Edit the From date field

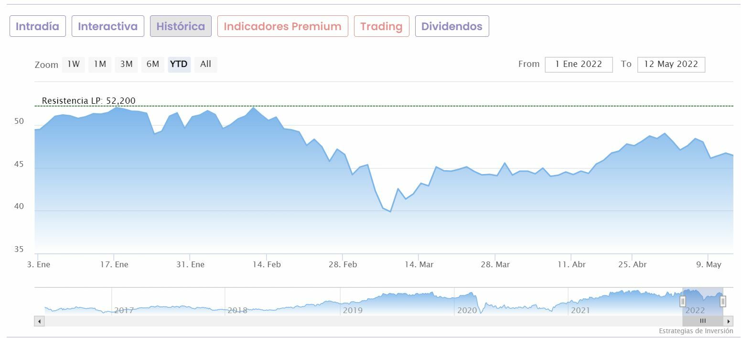tap(579, 65)
